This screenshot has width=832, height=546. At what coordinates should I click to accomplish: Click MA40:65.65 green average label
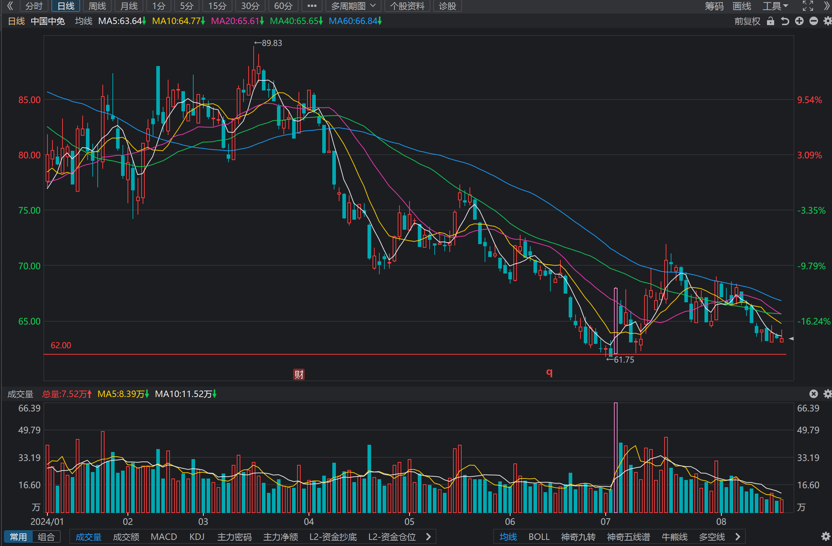tap(296, 21)
